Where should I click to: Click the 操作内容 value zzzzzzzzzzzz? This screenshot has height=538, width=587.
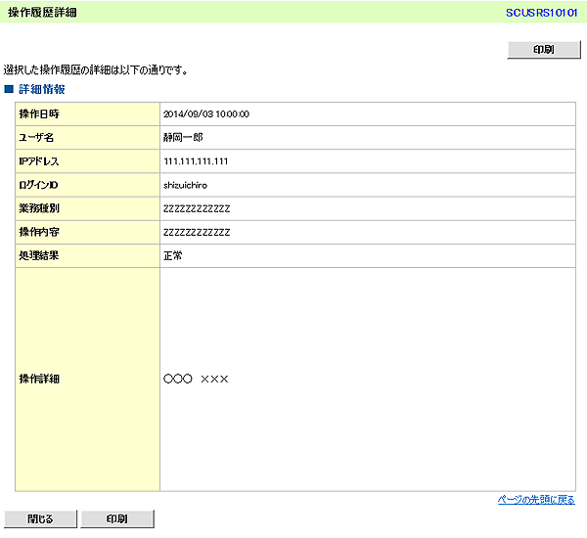point(197,232)
